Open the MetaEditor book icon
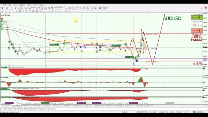 tap(42, 8)
